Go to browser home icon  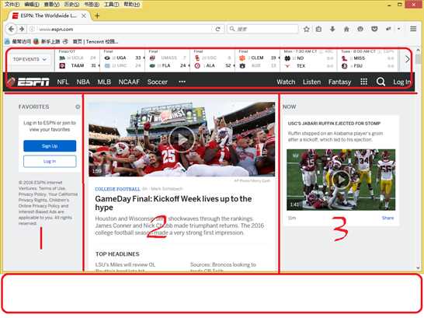[x=346, y=29]
